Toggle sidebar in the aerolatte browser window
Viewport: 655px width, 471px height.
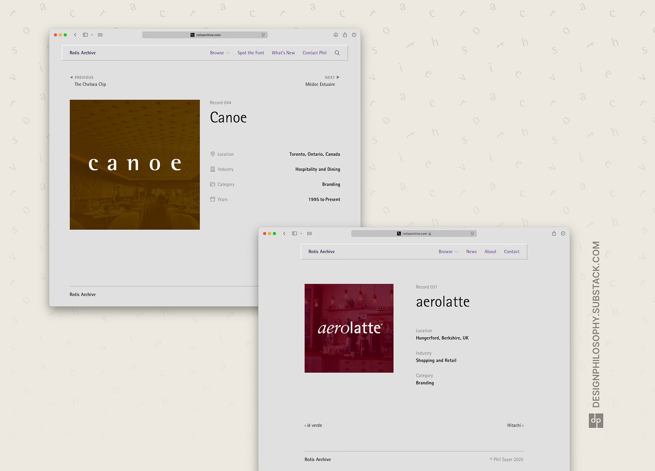click(295, 233)
